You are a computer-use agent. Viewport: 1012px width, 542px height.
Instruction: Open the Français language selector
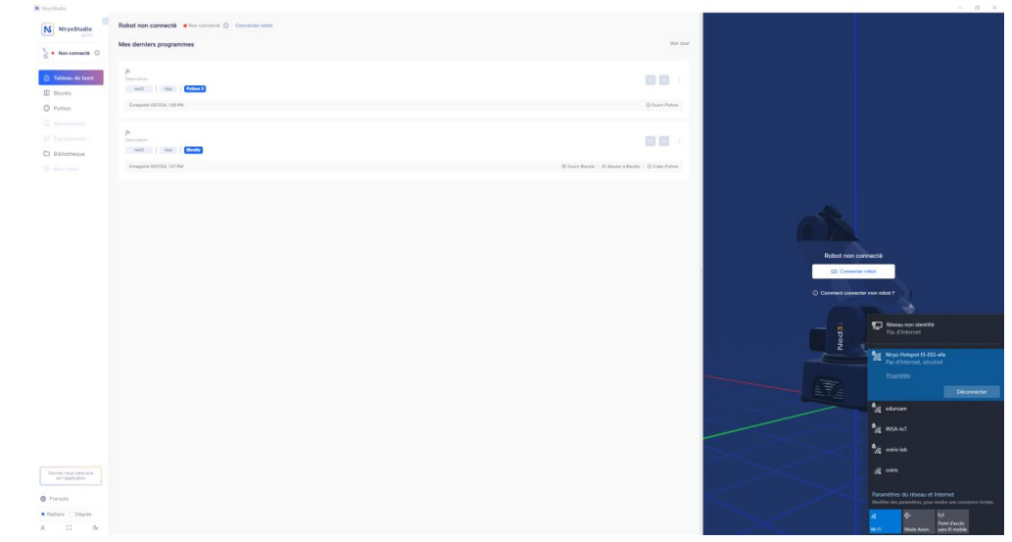coord(55,499)
